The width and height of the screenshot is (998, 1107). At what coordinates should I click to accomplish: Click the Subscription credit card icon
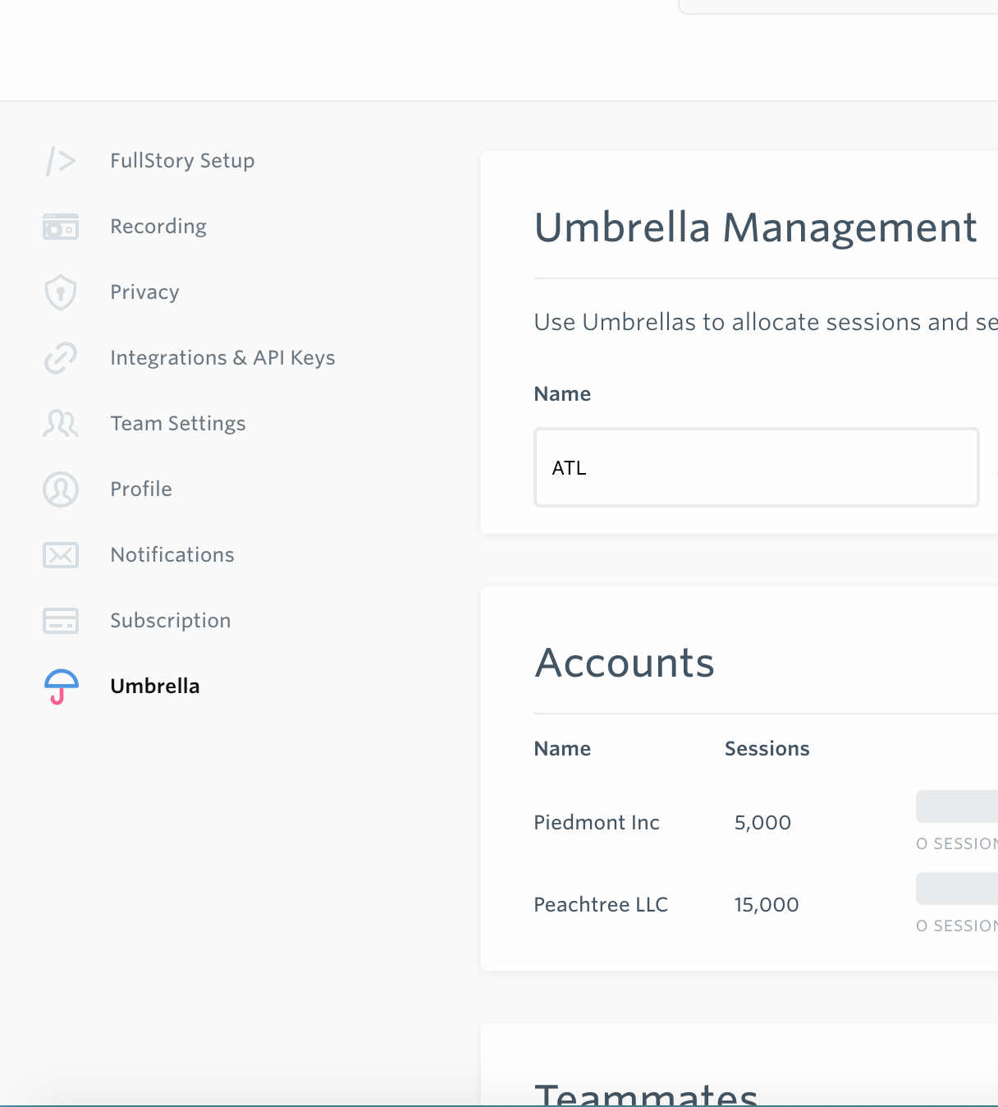[61, 621]
